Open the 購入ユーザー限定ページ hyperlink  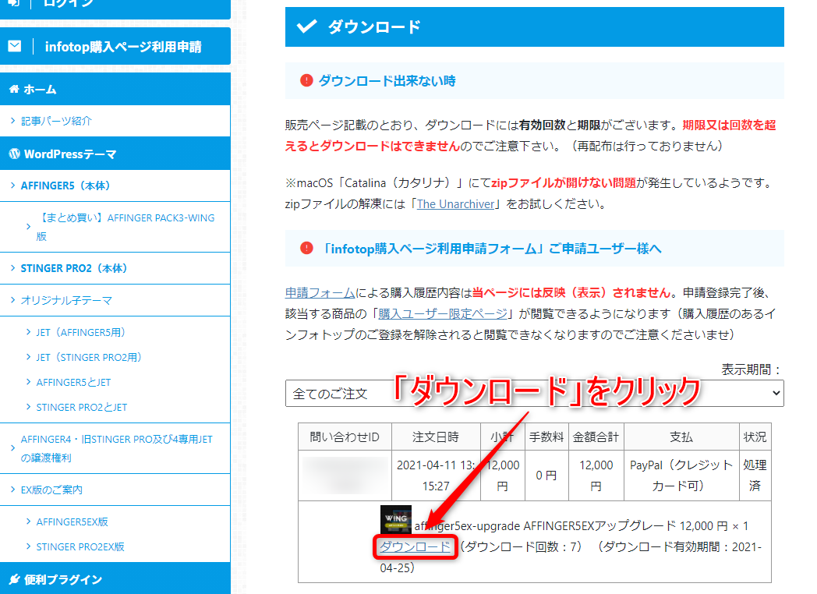pos(443,313)
